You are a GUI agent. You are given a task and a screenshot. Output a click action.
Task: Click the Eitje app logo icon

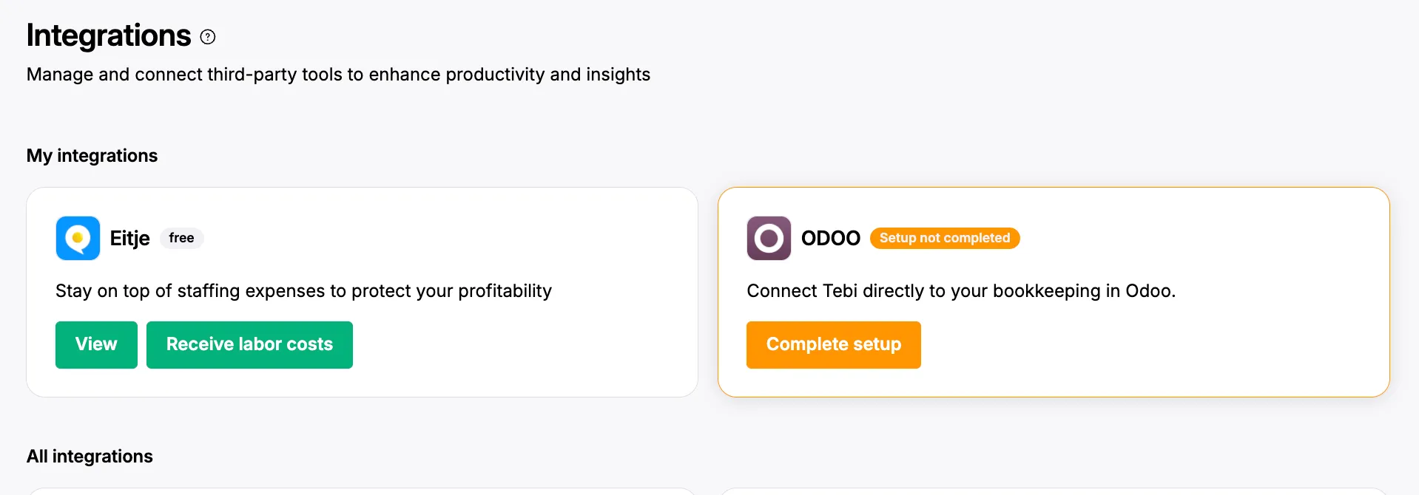click(x=78, y=238)
